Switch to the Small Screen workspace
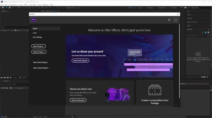The image size is (212, 118). 162,8
